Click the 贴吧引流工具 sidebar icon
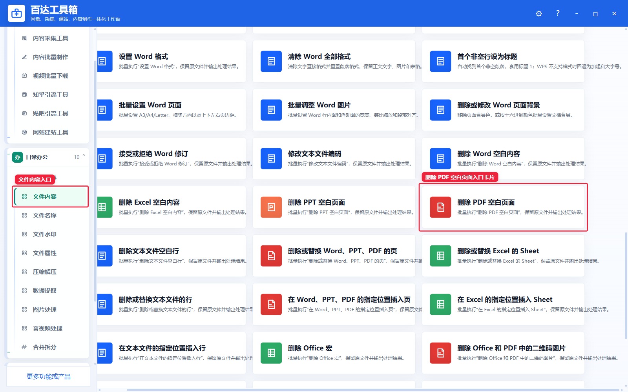The image size is (628, 392). point(24,113)
